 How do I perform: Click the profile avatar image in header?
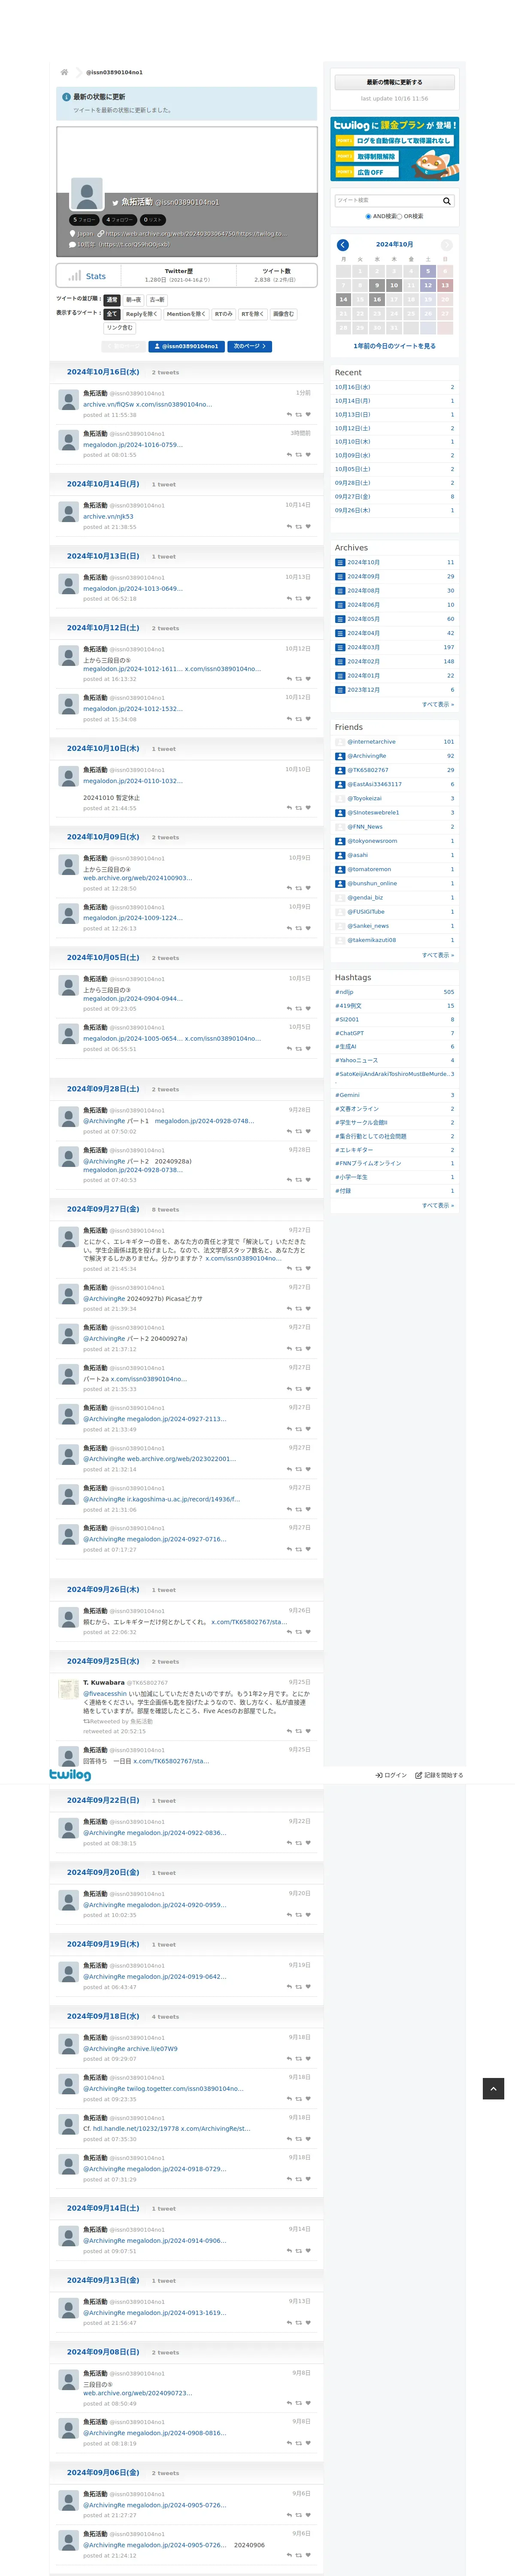[87, 194]
